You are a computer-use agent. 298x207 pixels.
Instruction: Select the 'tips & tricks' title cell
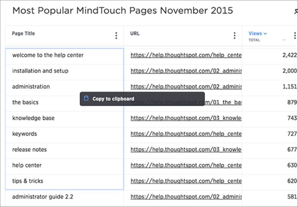65,182
